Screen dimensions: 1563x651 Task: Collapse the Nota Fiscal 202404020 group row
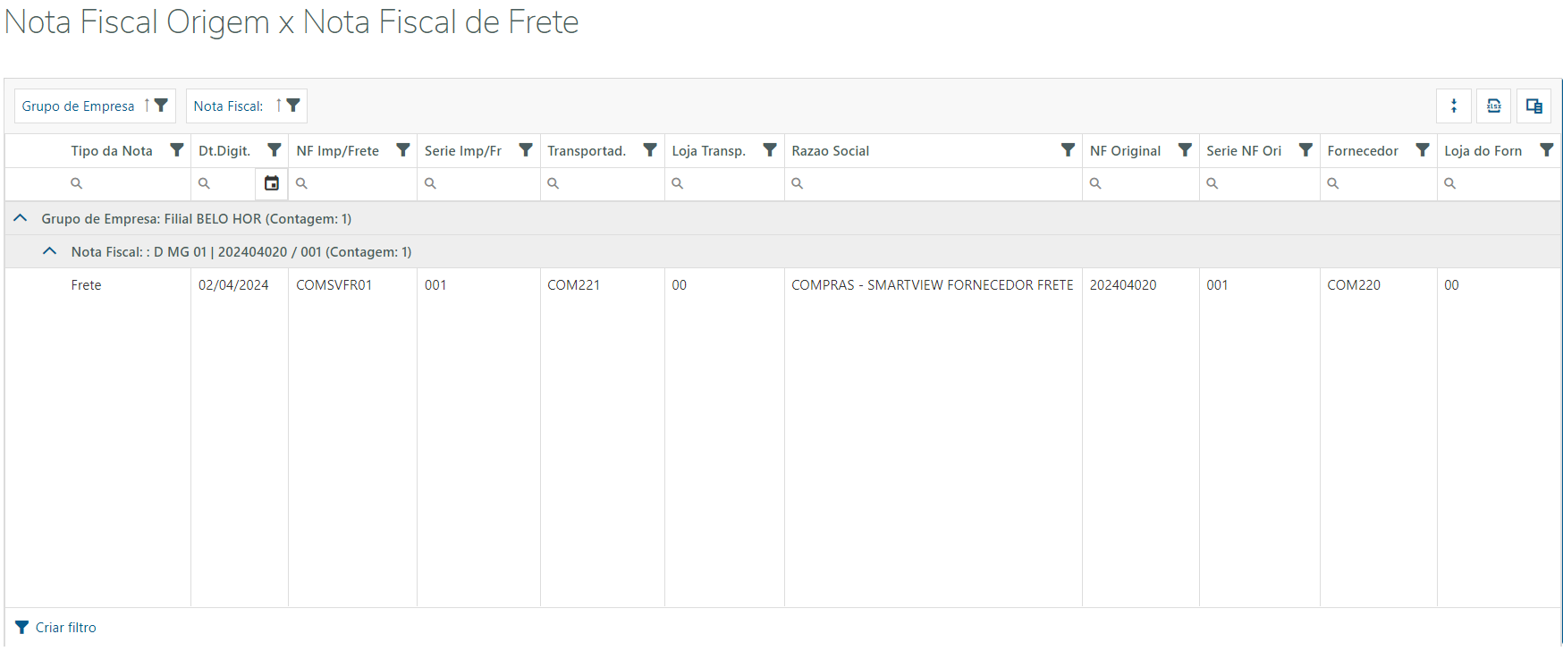point(50,251)
